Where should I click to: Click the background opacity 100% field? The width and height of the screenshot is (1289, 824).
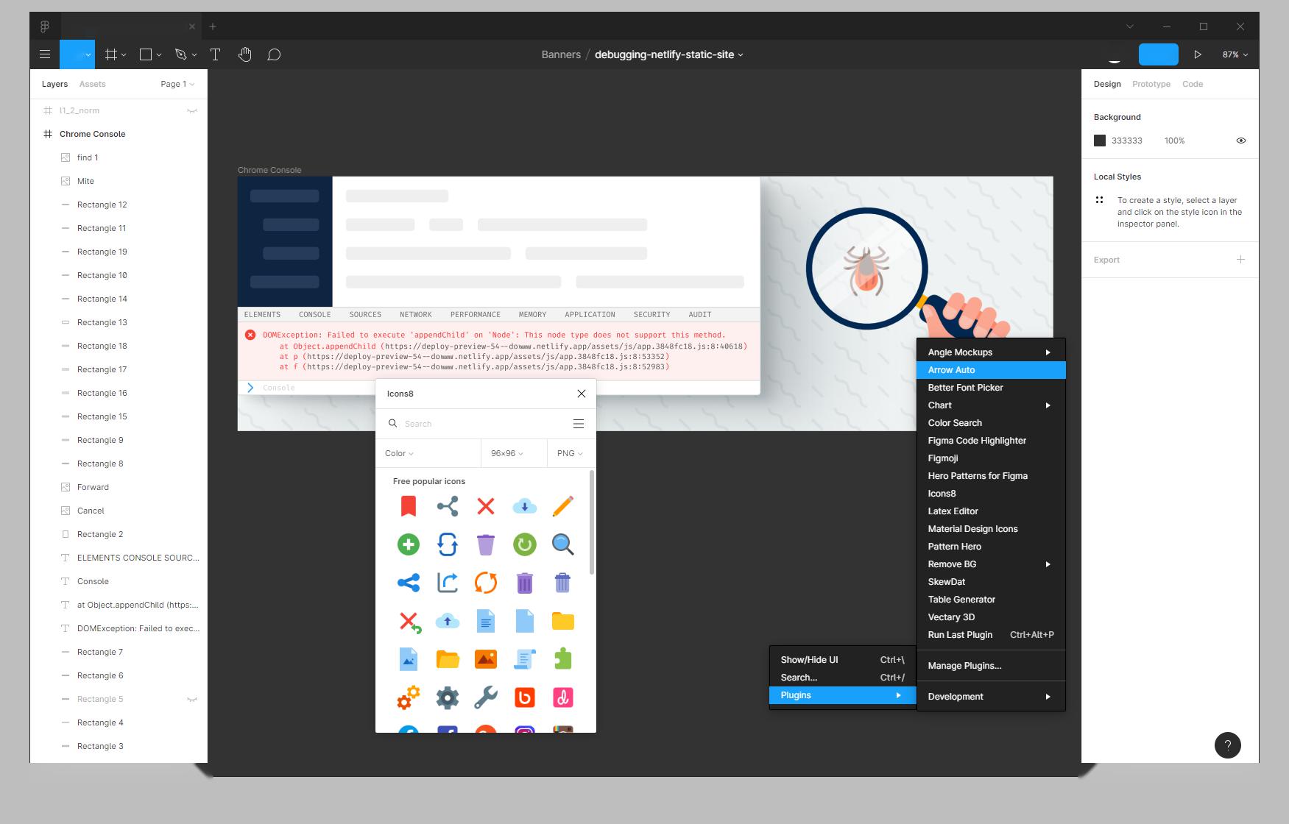pos(1175,141)
